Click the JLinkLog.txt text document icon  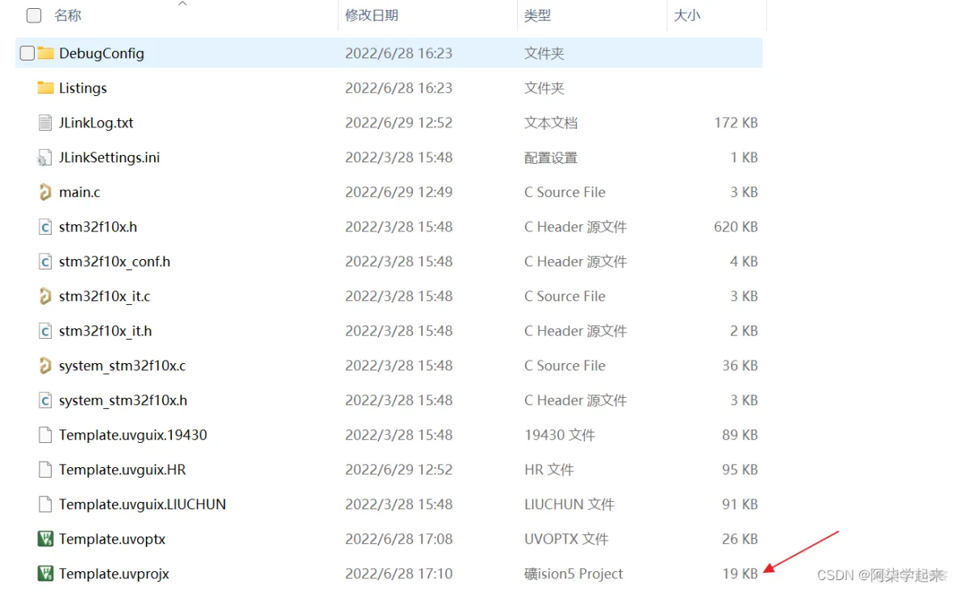(45, 123)
